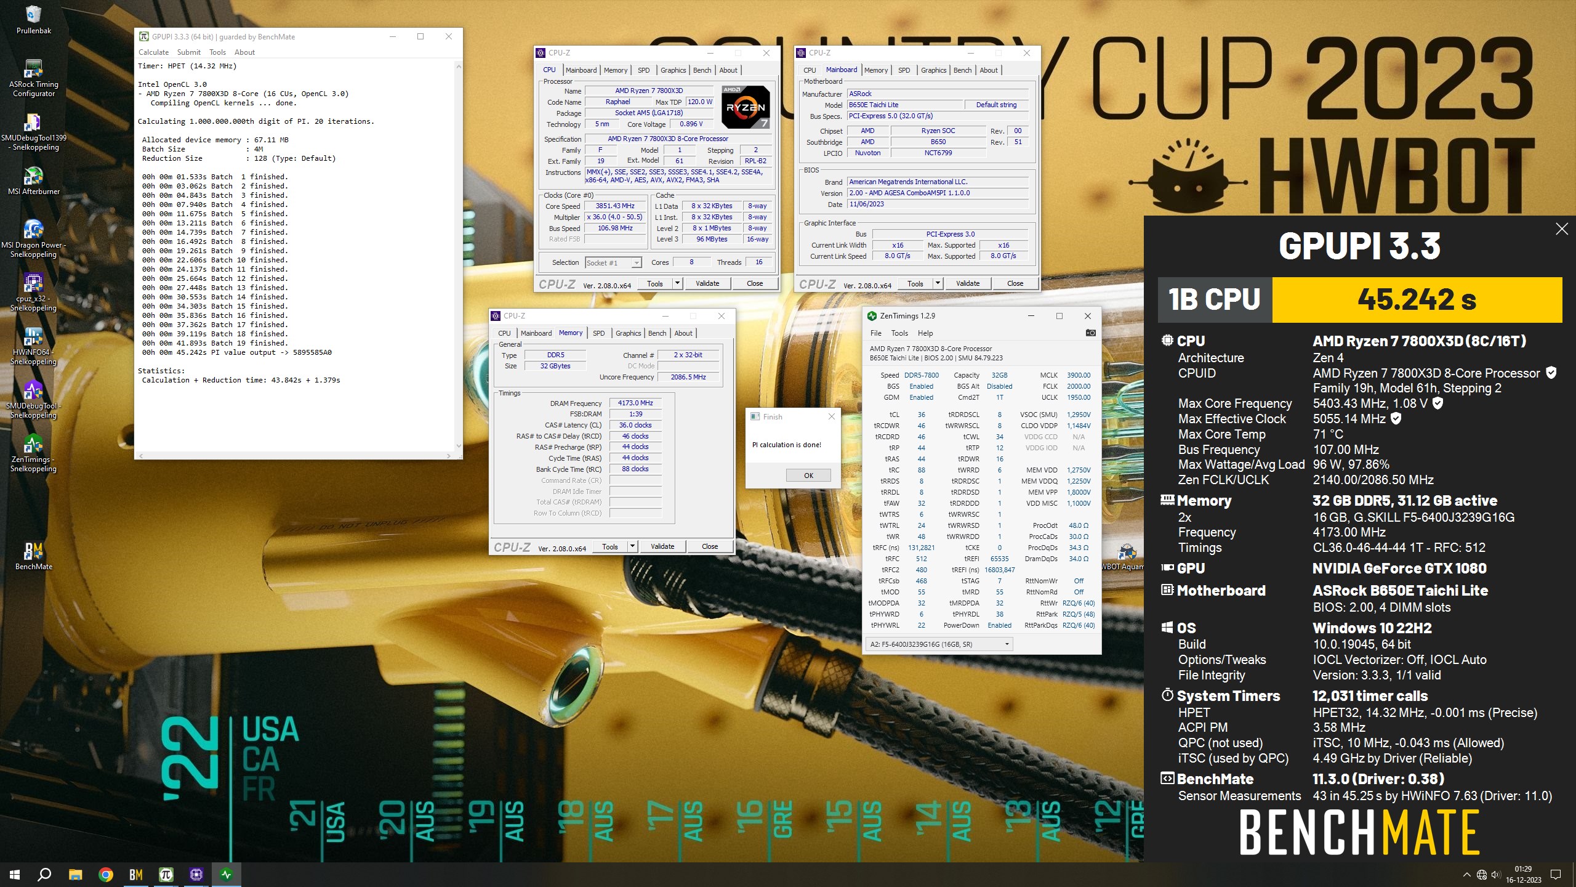Open SMUDebugTool shortcut below HWiNFO64
This screenshot has height=887, width=1576.
33,400
